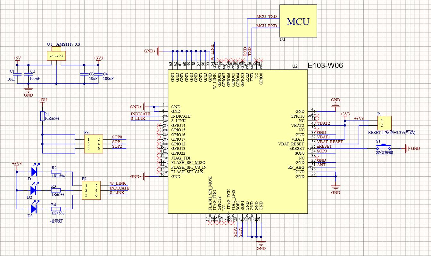Click resistor R1 10K symbol
Screen dimensions: 431x256
point(42,116)
